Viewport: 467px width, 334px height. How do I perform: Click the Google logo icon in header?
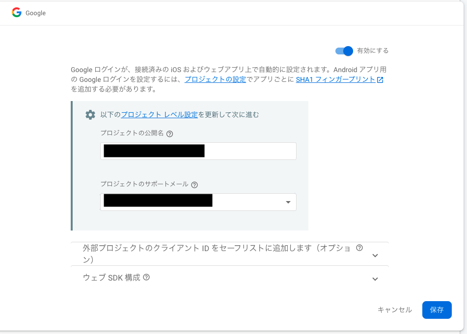[x=17, y=13]
